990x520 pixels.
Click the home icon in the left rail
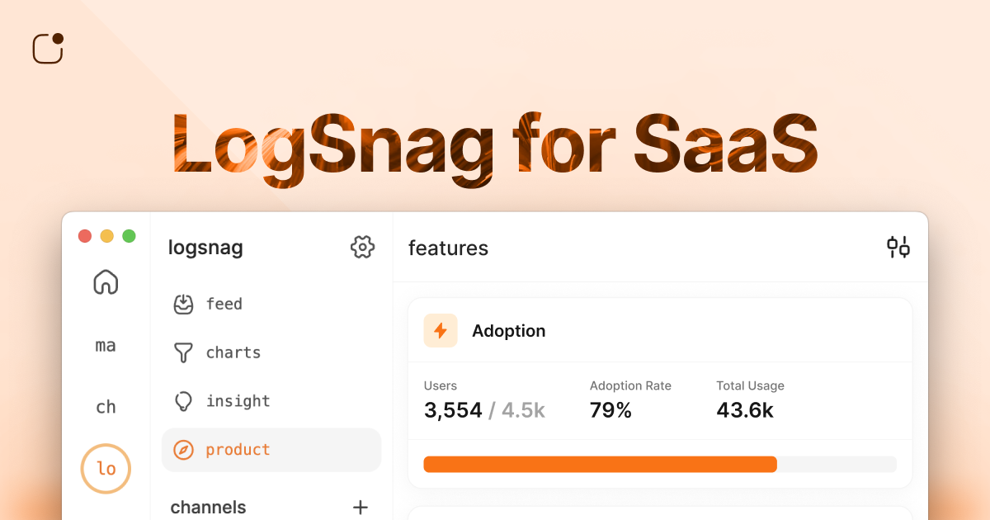click(106, 282)
